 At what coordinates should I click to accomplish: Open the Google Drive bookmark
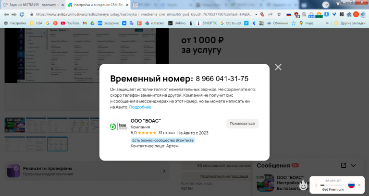92,23
